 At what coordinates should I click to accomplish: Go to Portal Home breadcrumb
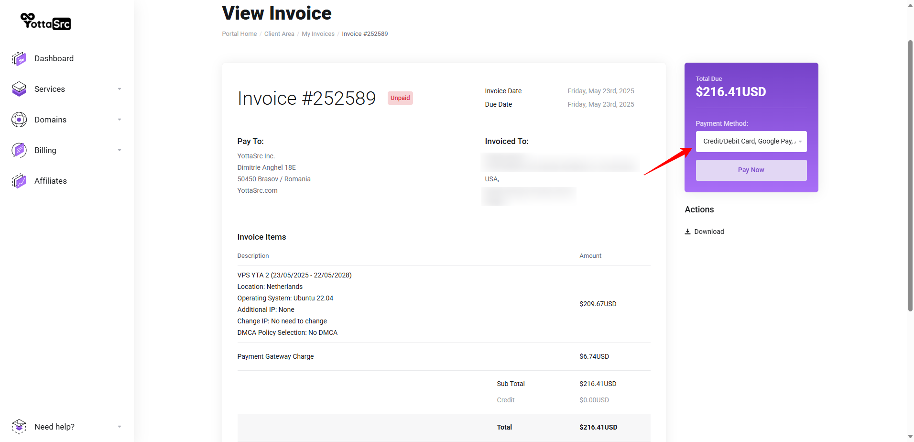tap(239, 34)
